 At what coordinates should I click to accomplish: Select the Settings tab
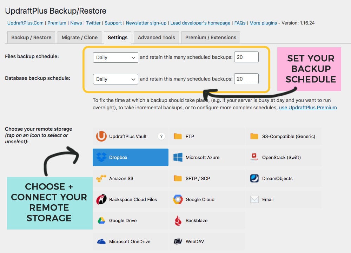pos(118,37)
